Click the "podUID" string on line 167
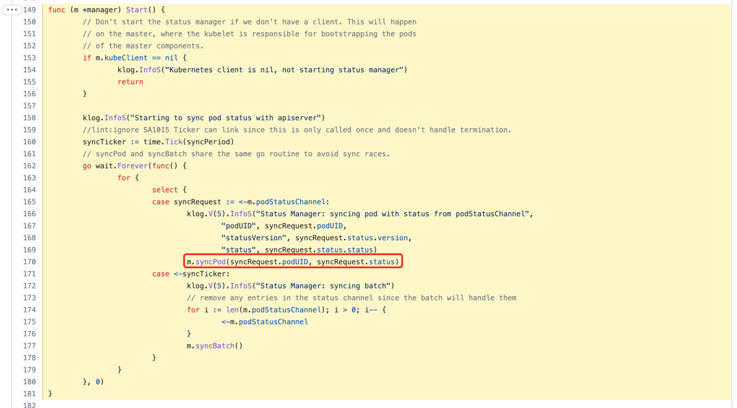The width and height of the screenshot is (737, 408). tap(239, 226)
